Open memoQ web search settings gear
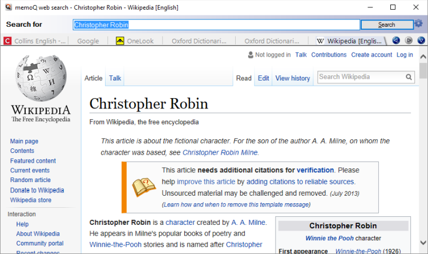This screenshot has width=428, height=254. coord(419,24)
